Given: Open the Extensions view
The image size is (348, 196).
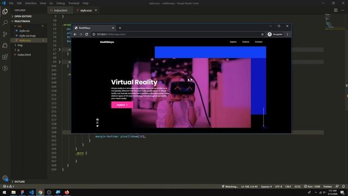Looking at the screenshot, I should click(x=5, y=57).
